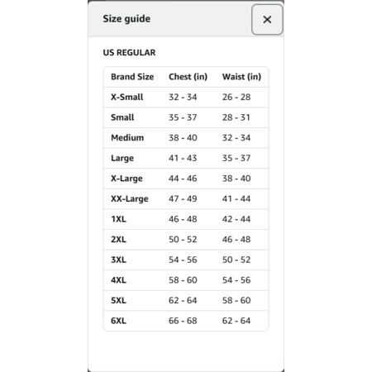Click the 1XL size row label
Screen dimensions: 372x372
tap(118, 219)
